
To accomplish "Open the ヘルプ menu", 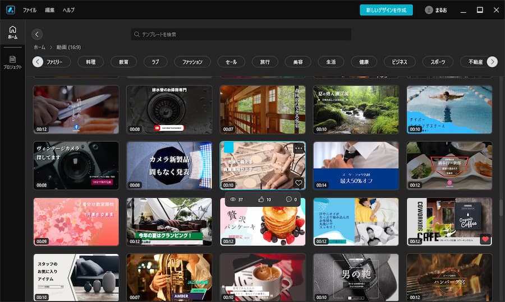I will pos(68,10).
